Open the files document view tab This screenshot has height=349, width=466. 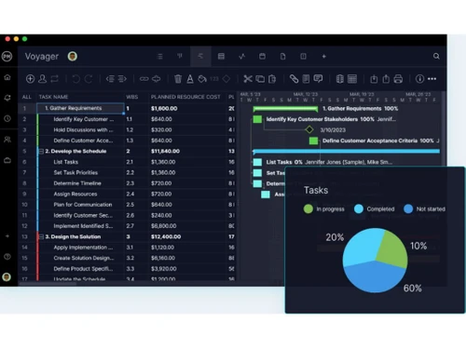[282, 56]
